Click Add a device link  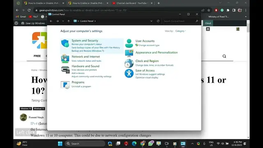coord(78,73)
